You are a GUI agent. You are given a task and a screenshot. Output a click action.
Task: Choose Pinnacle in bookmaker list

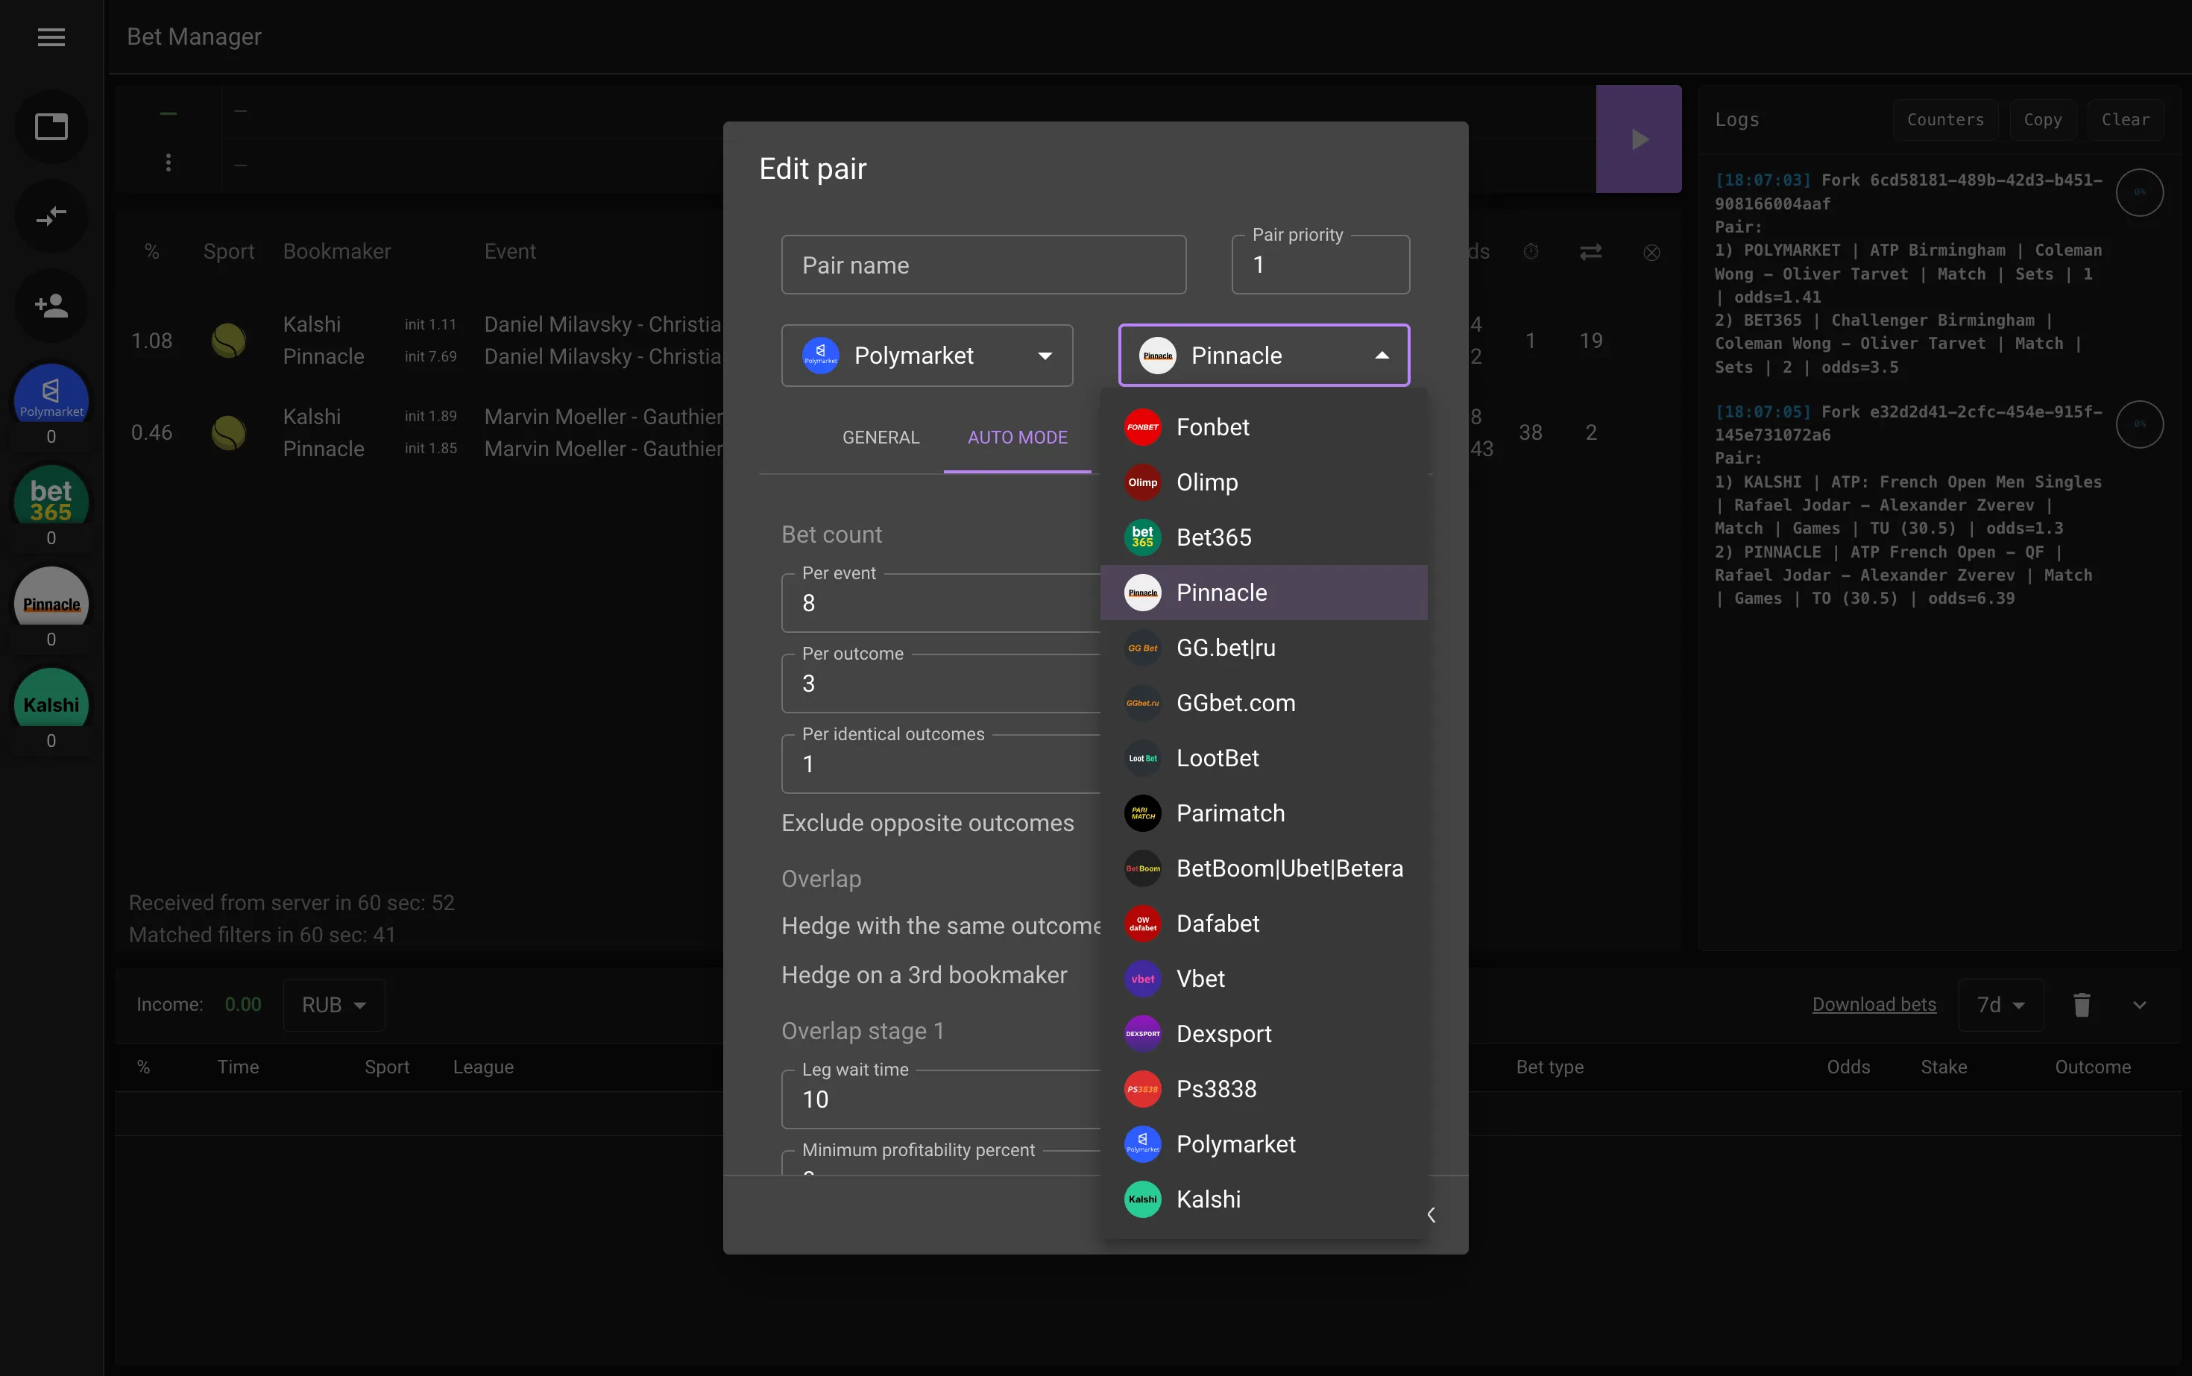point(1264,593)
